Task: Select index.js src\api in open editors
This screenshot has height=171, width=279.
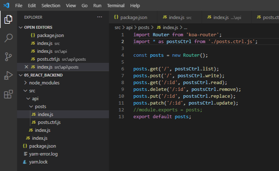Action: pos(63,51)
